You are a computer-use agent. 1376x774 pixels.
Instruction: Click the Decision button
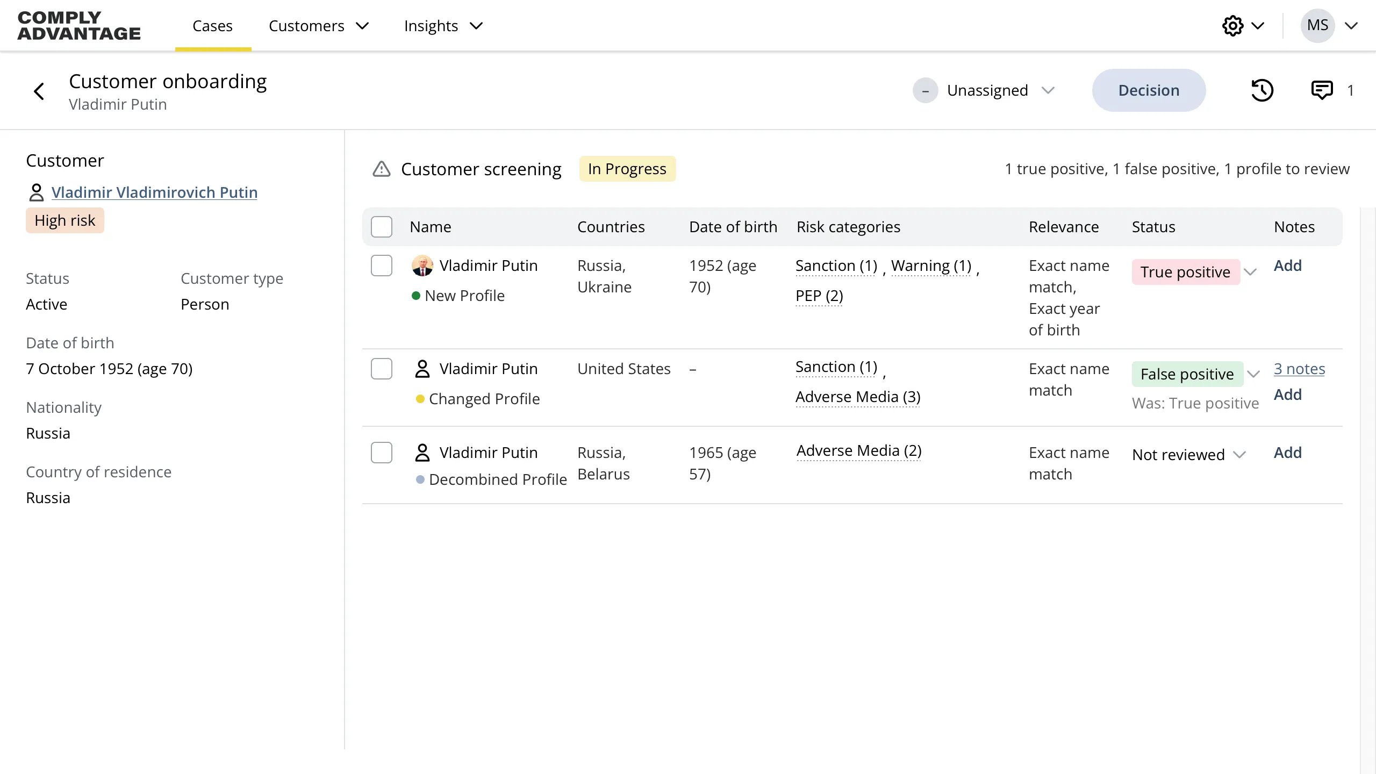1149,90
